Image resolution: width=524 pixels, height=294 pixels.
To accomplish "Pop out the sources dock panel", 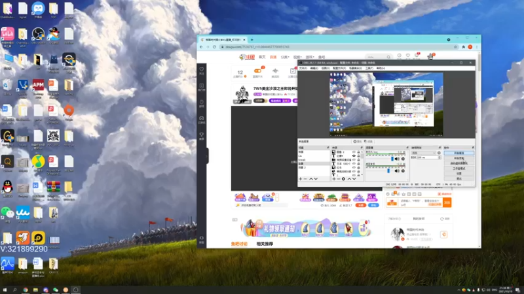I will (x=362, y=148).
